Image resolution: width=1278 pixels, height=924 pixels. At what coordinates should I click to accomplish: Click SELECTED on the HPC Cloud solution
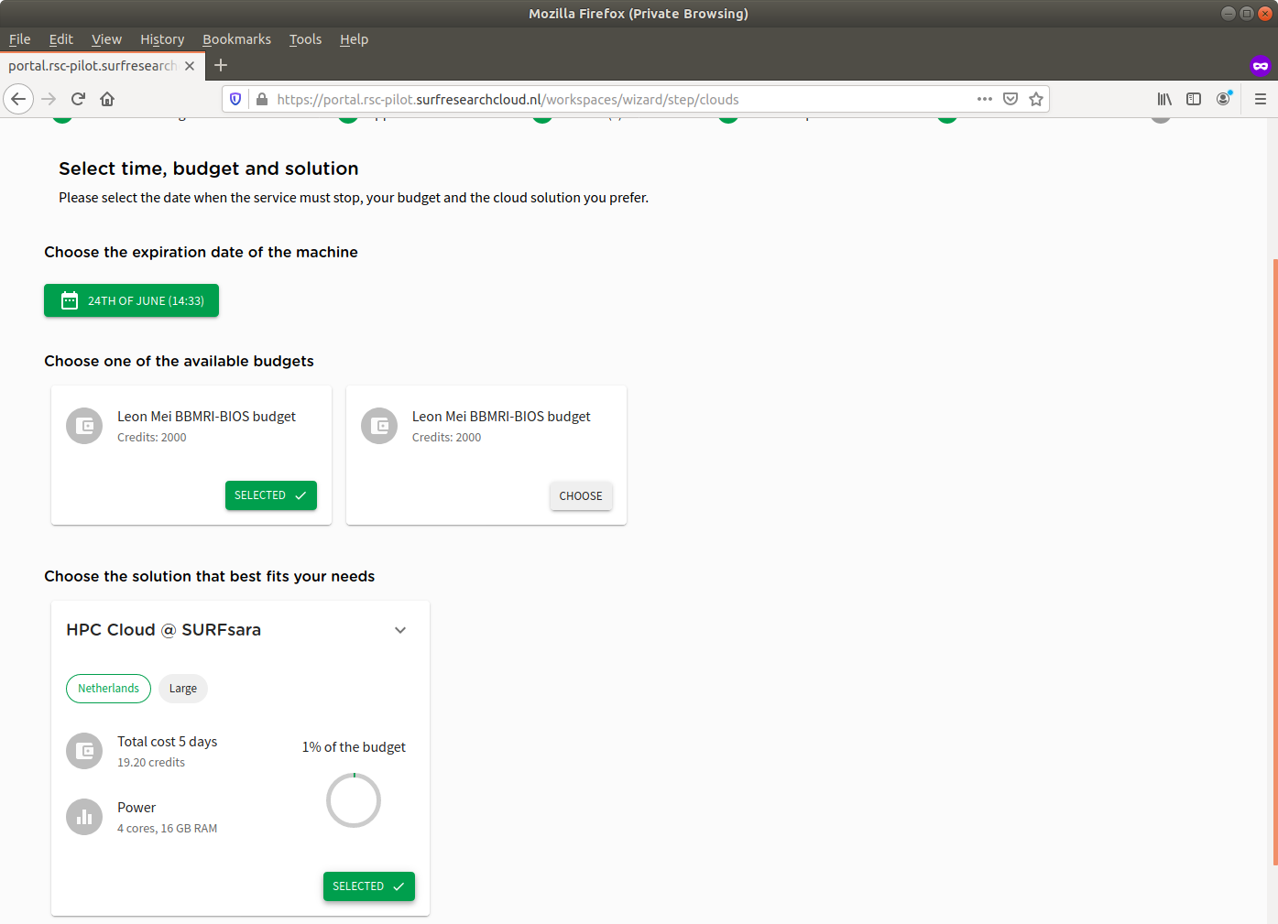[x=369, y=886]
